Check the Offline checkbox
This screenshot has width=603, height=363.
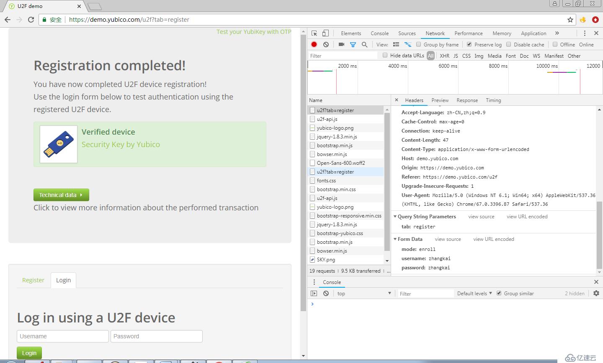coord(555,44)
